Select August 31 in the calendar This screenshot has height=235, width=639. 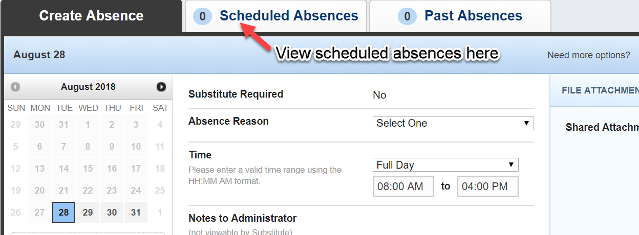[x=136, y=213]
